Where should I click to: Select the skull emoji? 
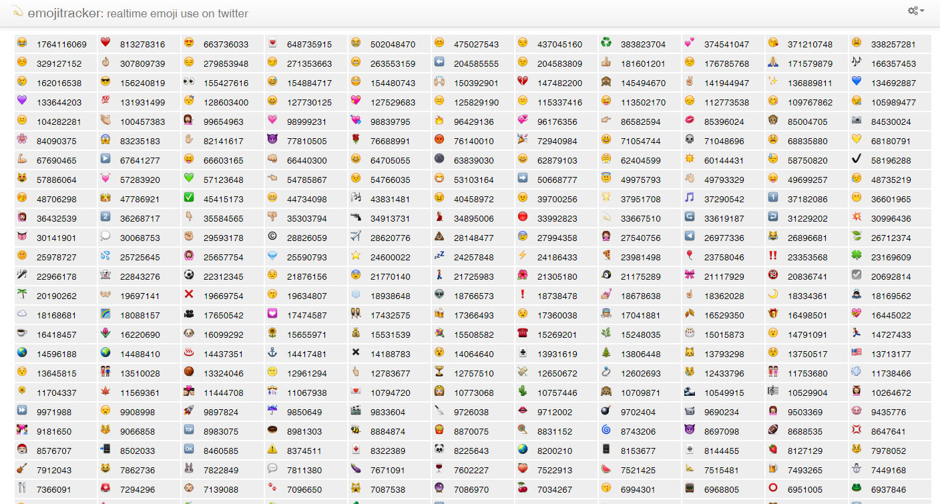click(690, 140)
